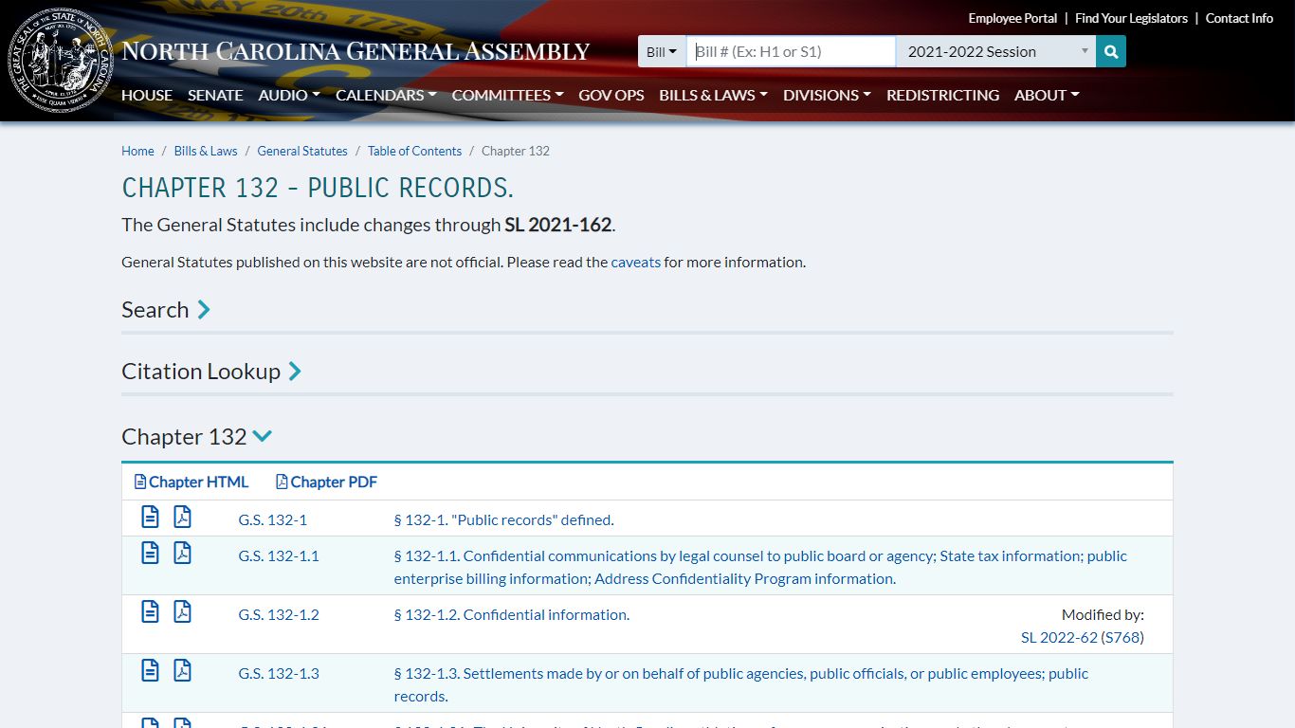This screenshot has width=1295, height=728.
Task: Open the Divisions dropdown menu
Action: click(827, 95)
